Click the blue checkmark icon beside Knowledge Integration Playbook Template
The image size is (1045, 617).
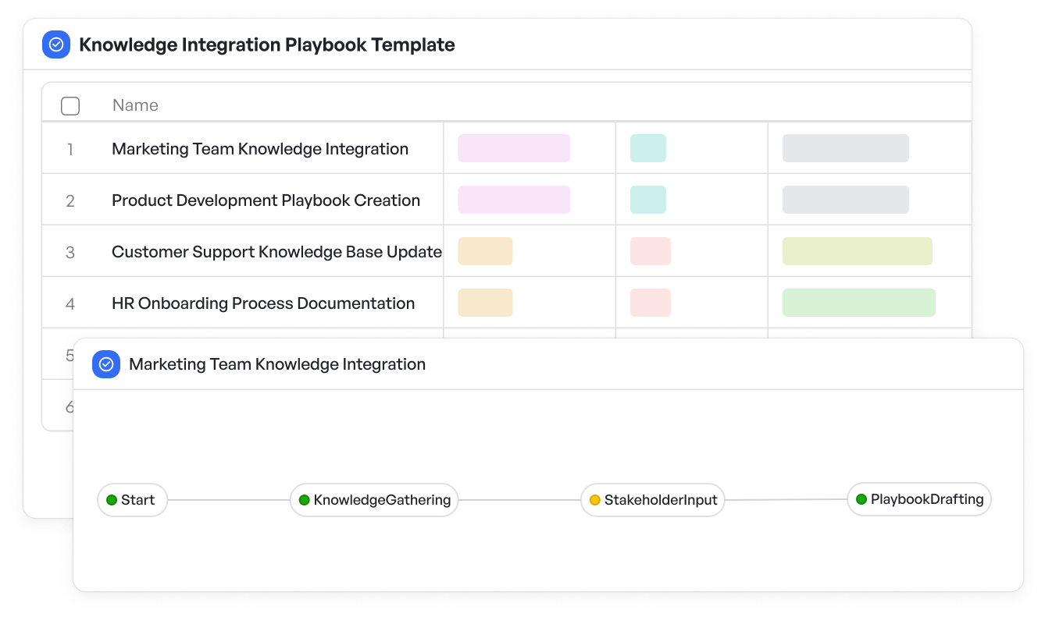56,44
